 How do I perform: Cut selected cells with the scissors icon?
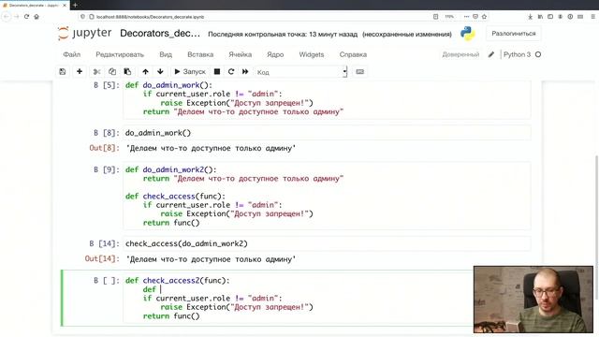[96, 72]
